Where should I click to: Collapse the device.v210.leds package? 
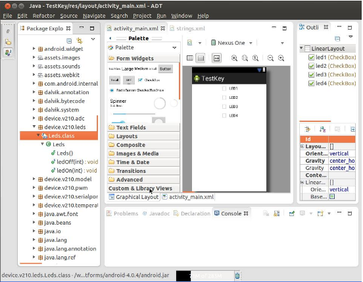[34, 127]
